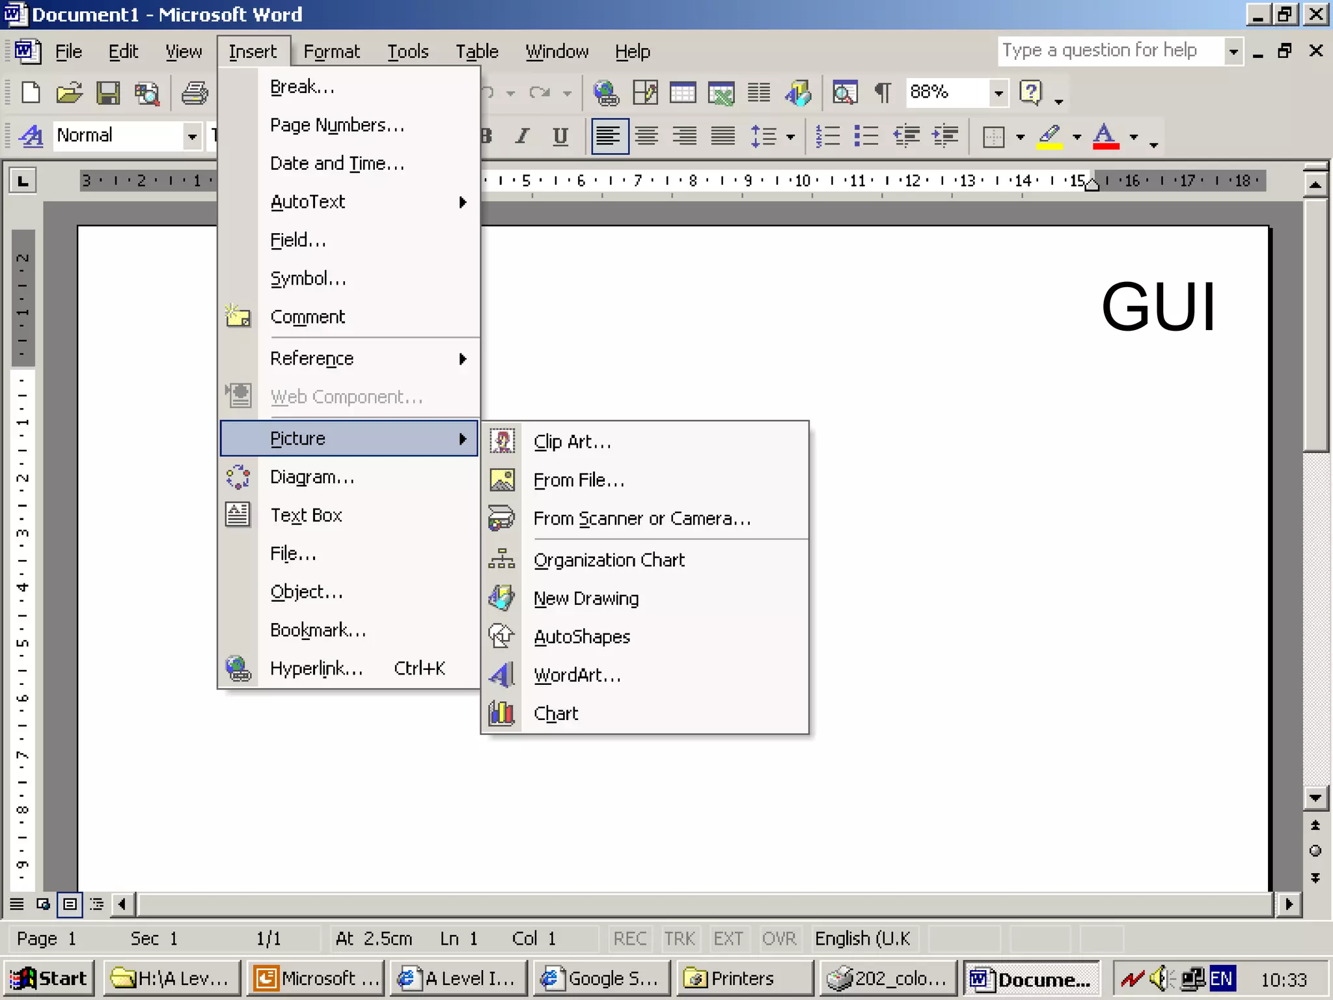1333x1000 pixels.
Task: Toggle Underline formatting
Action: click(560, 136)
